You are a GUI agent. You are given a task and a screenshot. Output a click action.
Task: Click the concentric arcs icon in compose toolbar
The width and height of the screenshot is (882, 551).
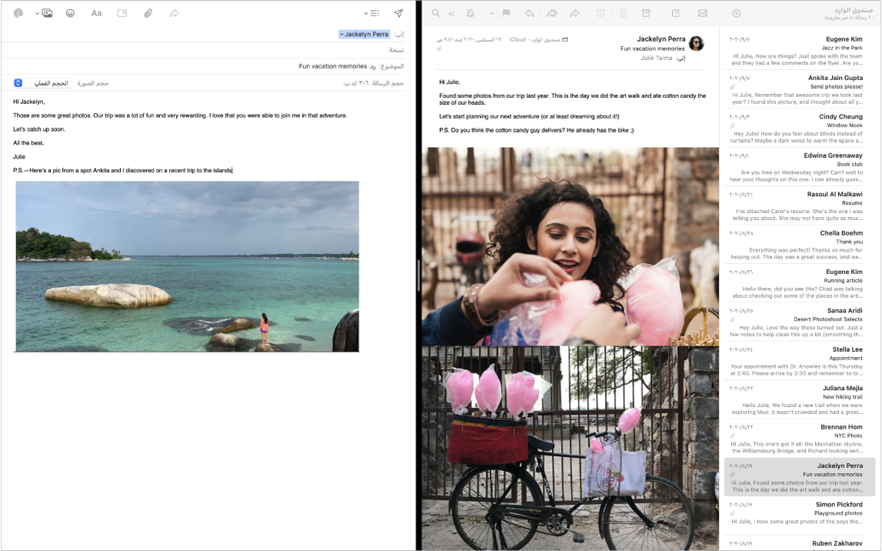pyautogui.click(x=18, y=13)
